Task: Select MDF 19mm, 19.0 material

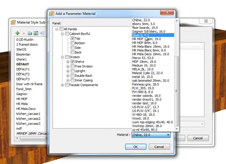Action: coord(153,61)
